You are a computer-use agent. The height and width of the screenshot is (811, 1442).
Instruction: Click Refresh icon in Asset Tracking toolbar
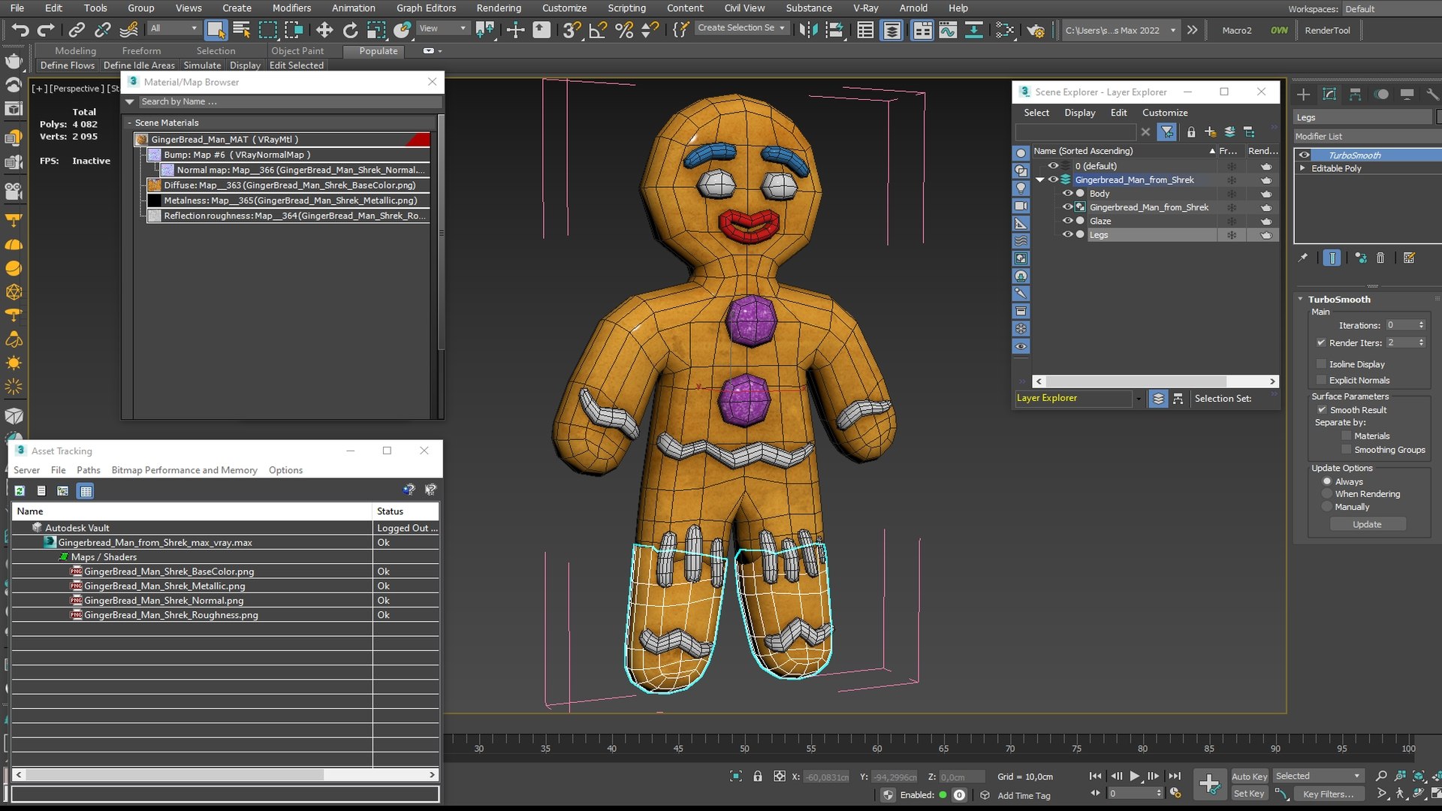pos(20,491)
